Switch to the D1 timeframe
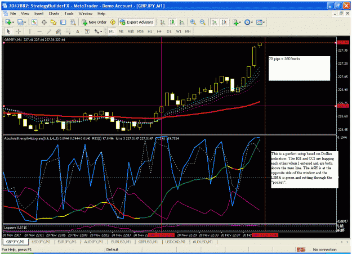 169,31
